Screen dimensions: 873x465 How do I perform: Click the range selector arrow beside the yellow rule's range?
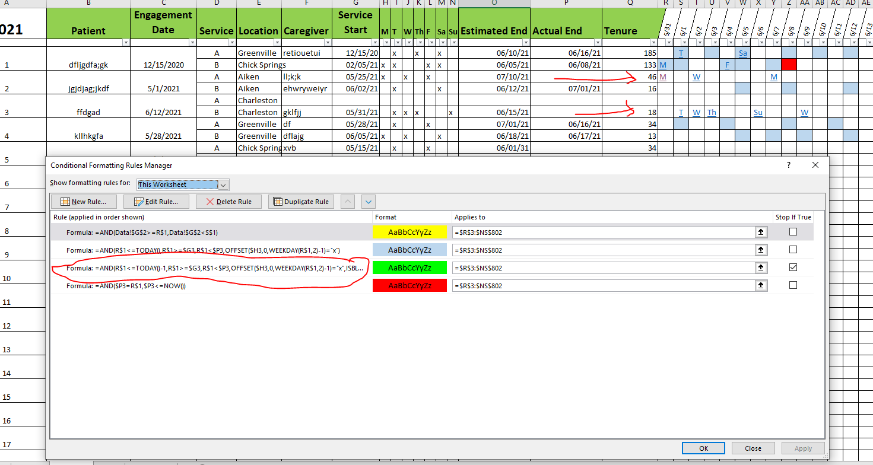(x=761, y=232)
